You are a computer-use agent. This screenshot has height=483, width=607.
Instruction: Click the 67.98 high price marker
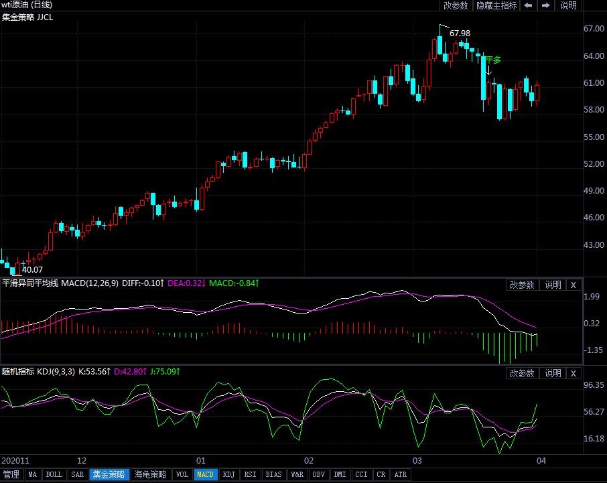pos(460,33)
